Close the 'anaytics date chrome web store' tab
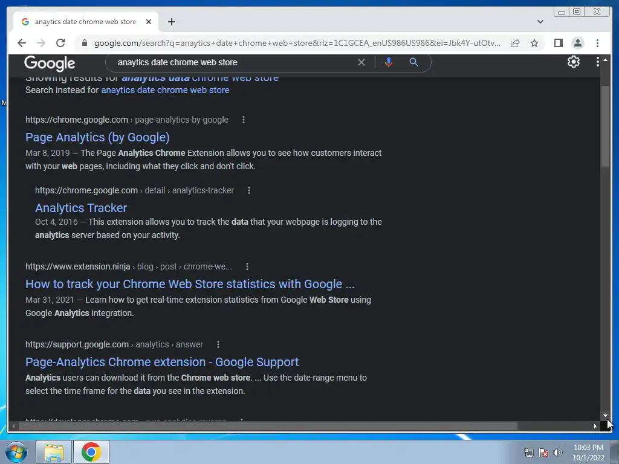Screen dimensions: 619x464 (149, 22)
